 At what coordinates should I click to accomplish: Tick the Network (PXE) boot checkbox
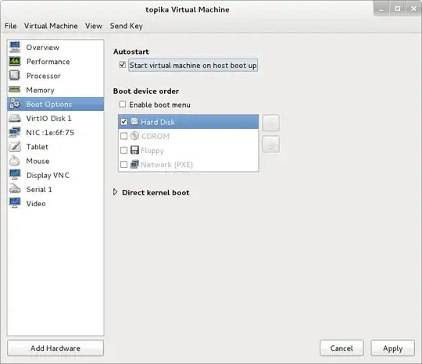coord(123,164)
